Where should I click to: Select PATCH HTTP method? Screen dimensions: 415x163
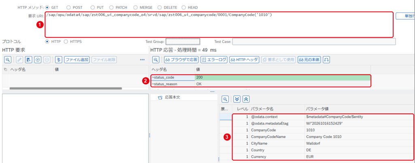pyautogui.click(x=111, y=7)
